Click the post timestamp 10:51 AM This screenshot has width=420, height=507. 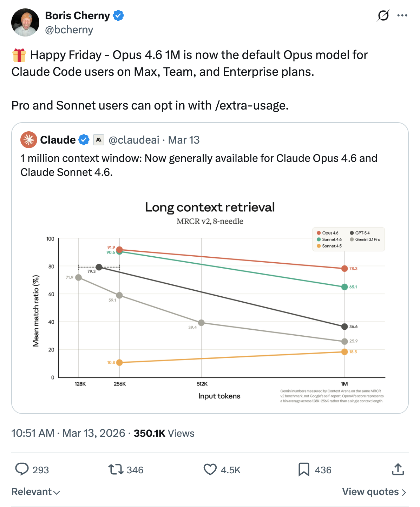[33, 433]
